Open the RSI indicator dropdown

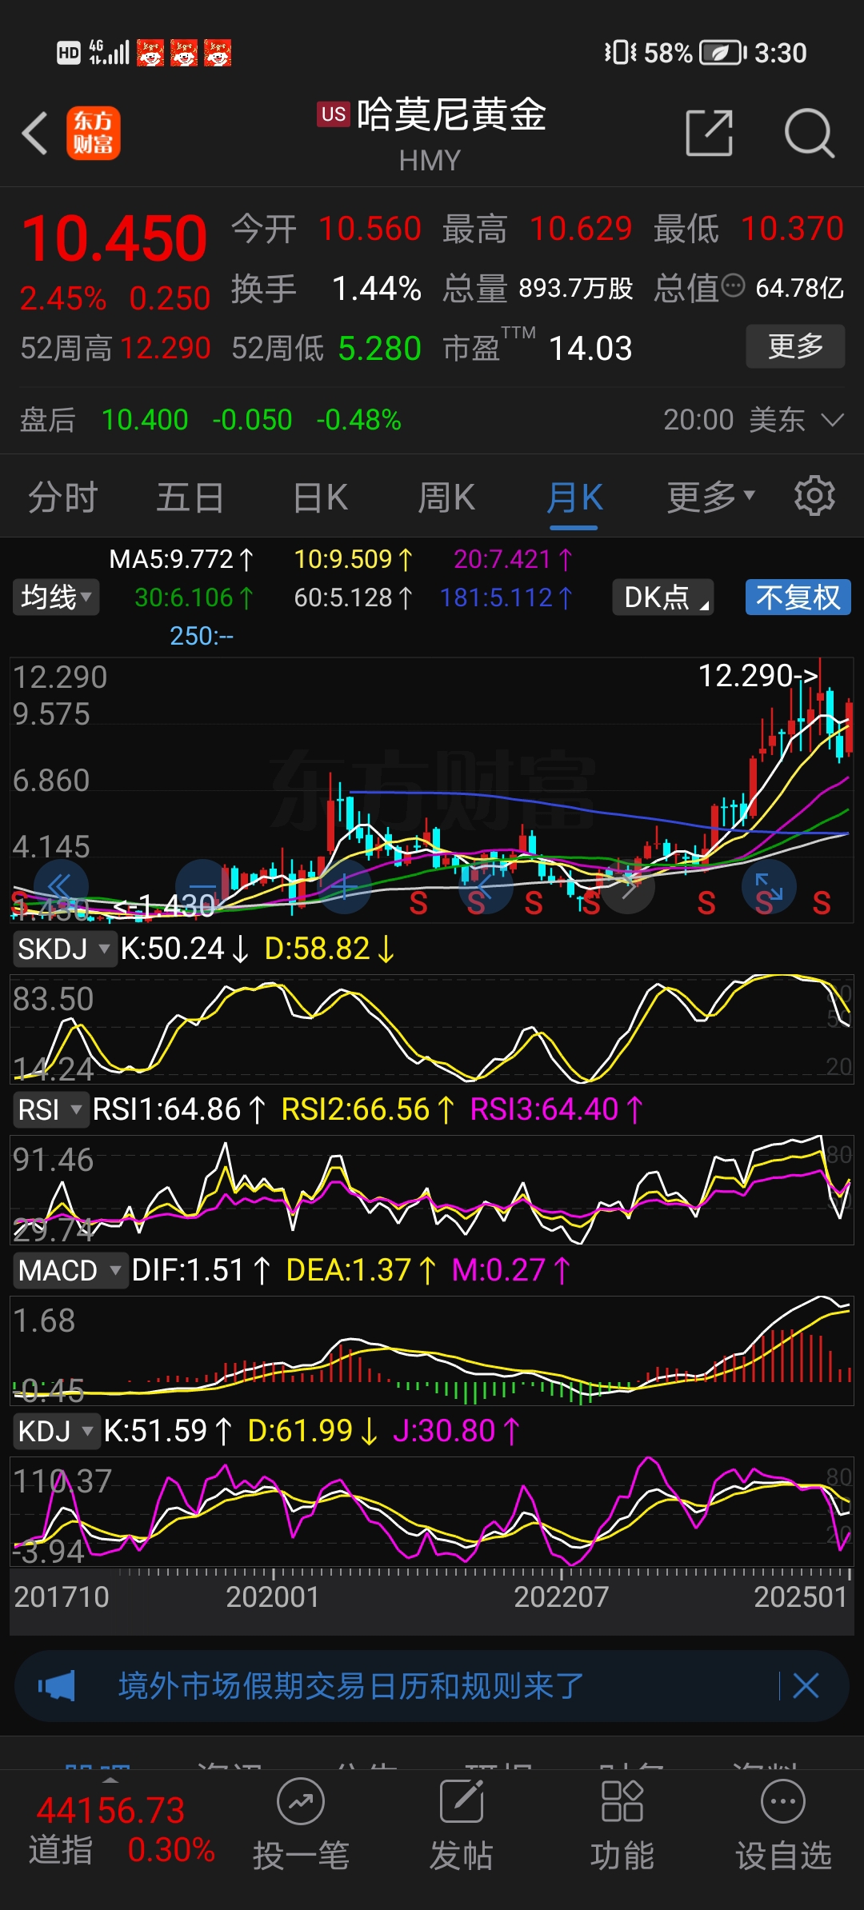(x=50, y=1110)
